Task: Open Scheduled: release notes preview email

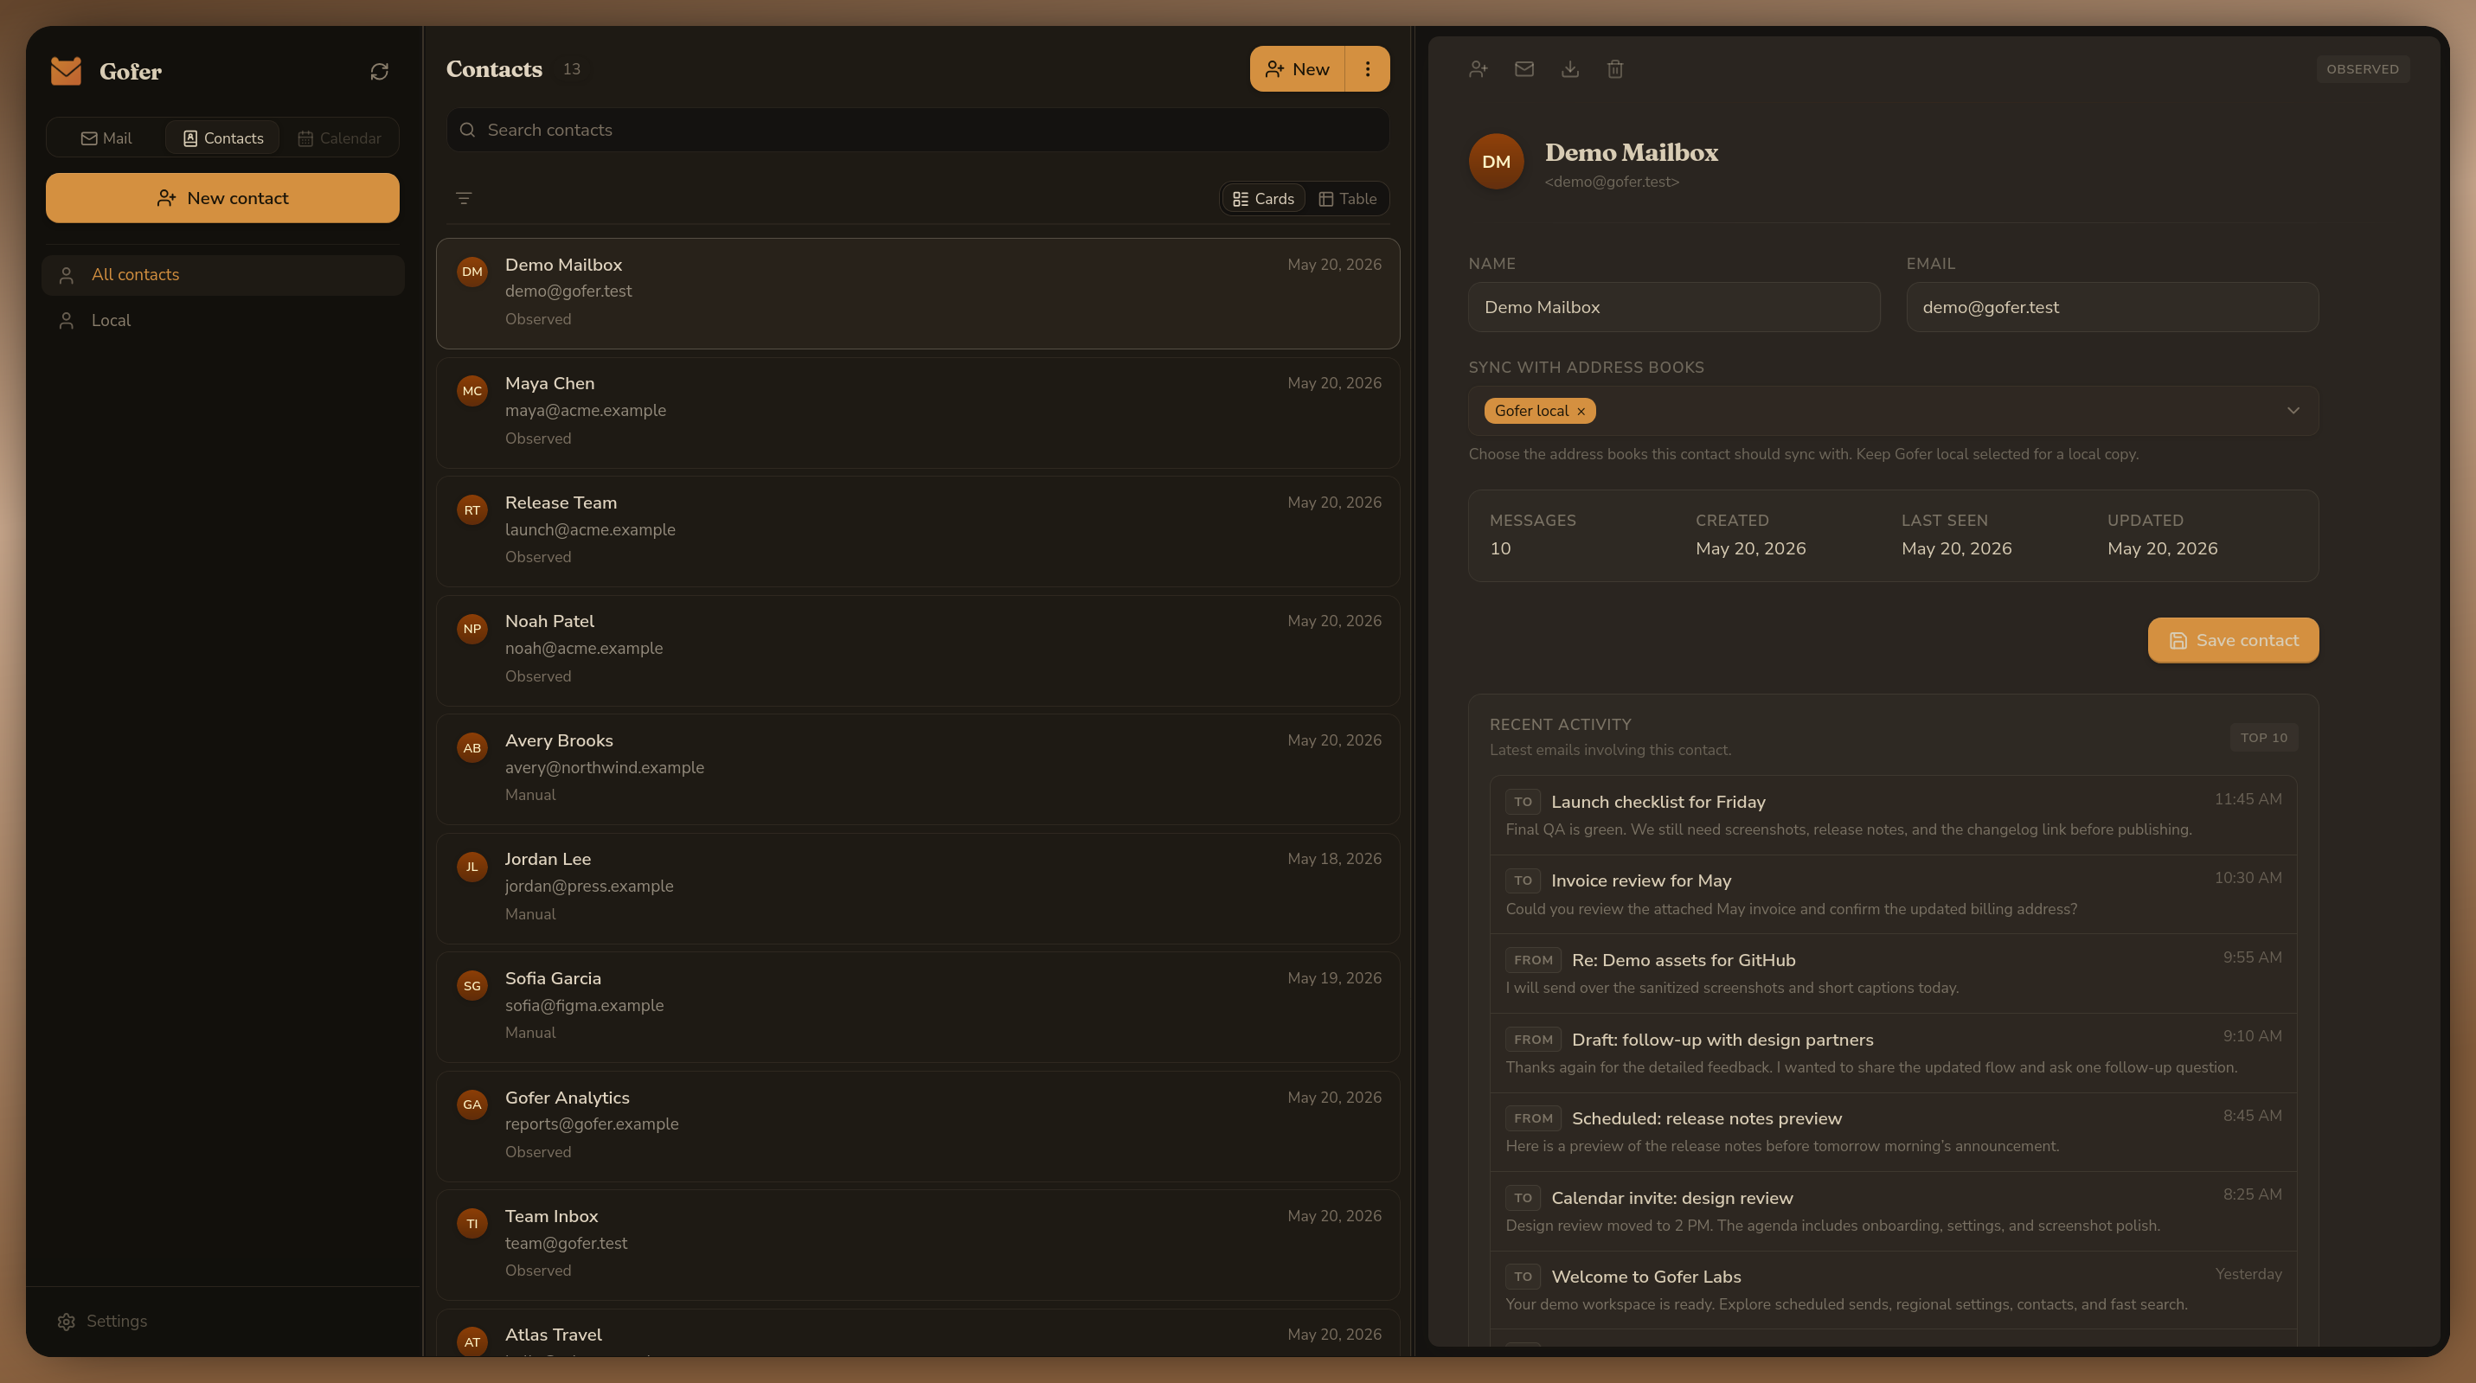Action: click(x=1893, y=1131)
